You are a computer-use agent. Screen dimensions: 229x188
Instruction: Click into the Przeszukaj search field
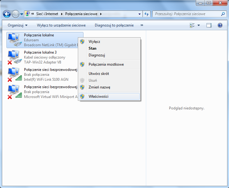point(186,14)
